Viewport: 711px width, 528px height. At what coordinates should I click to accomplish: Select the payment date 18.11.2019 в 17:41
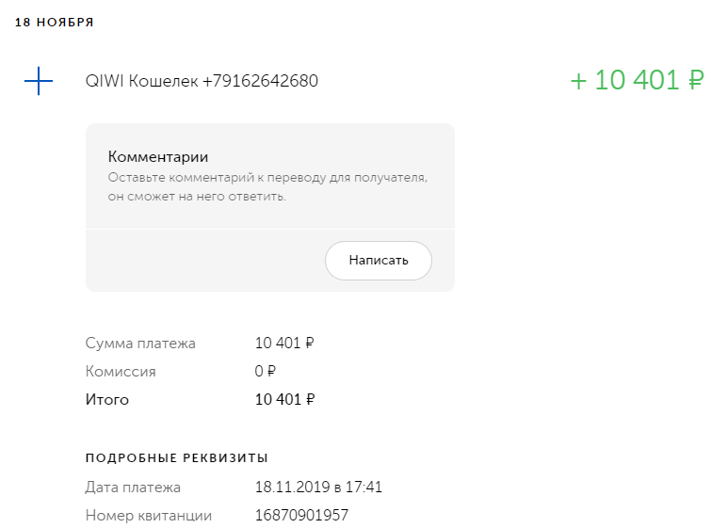coord(318,488)
